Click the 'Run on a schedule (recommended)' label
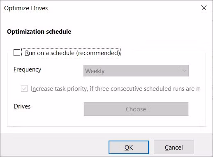 (x=72, y=53)
